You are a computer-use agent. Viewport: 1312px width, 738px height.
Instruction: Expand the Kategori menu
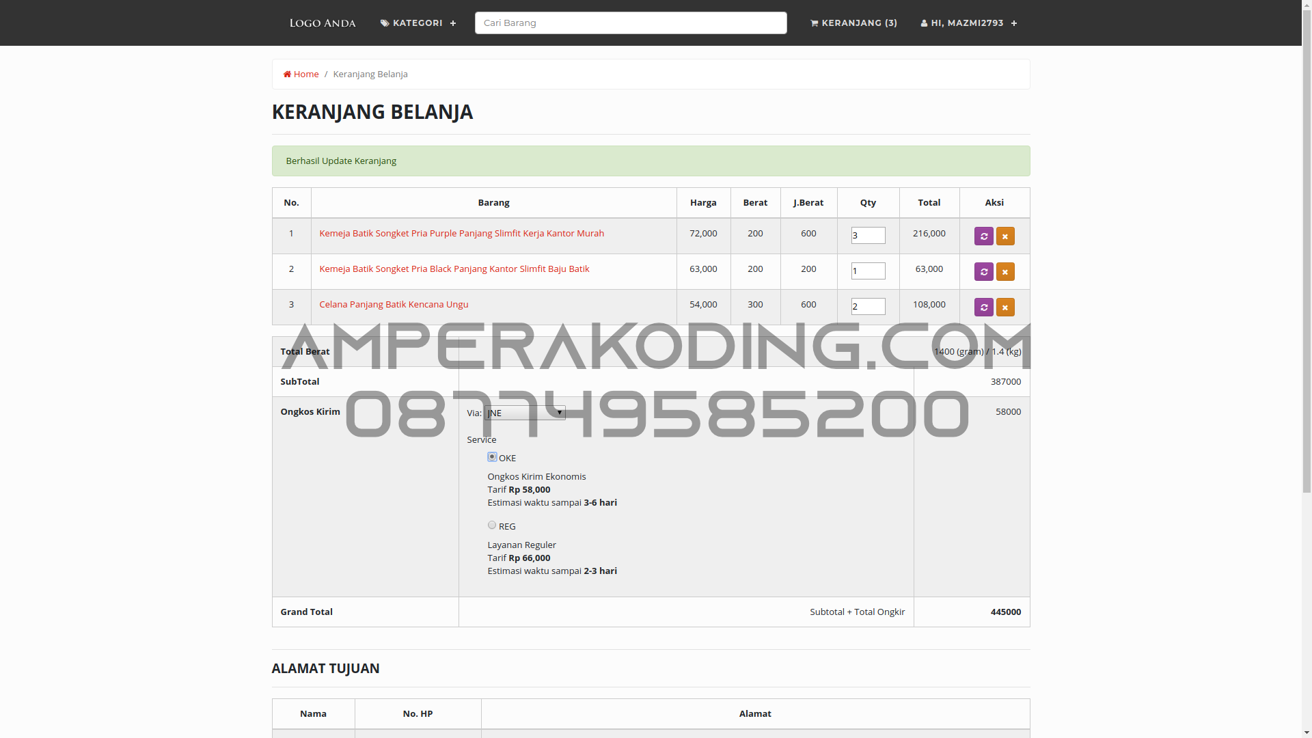coord(418,23)
